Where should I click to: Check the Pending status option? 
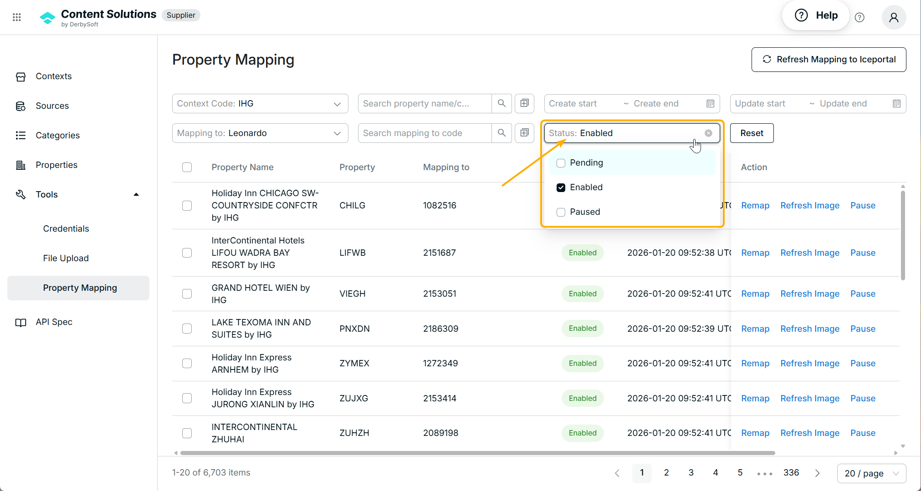pos(561,163)
